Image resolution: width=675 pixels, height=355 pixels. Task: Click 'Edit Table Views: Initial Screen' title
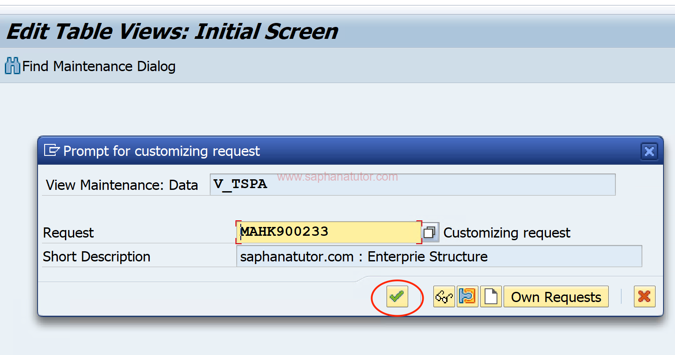[x=172, y=32]
